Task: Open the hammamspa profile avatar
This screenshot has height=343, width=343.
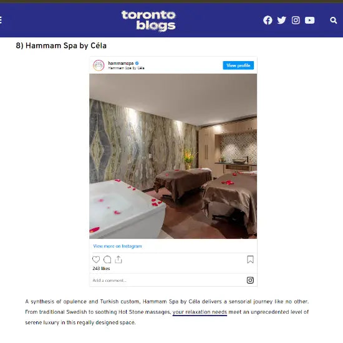Action: (x=99, y=65)
